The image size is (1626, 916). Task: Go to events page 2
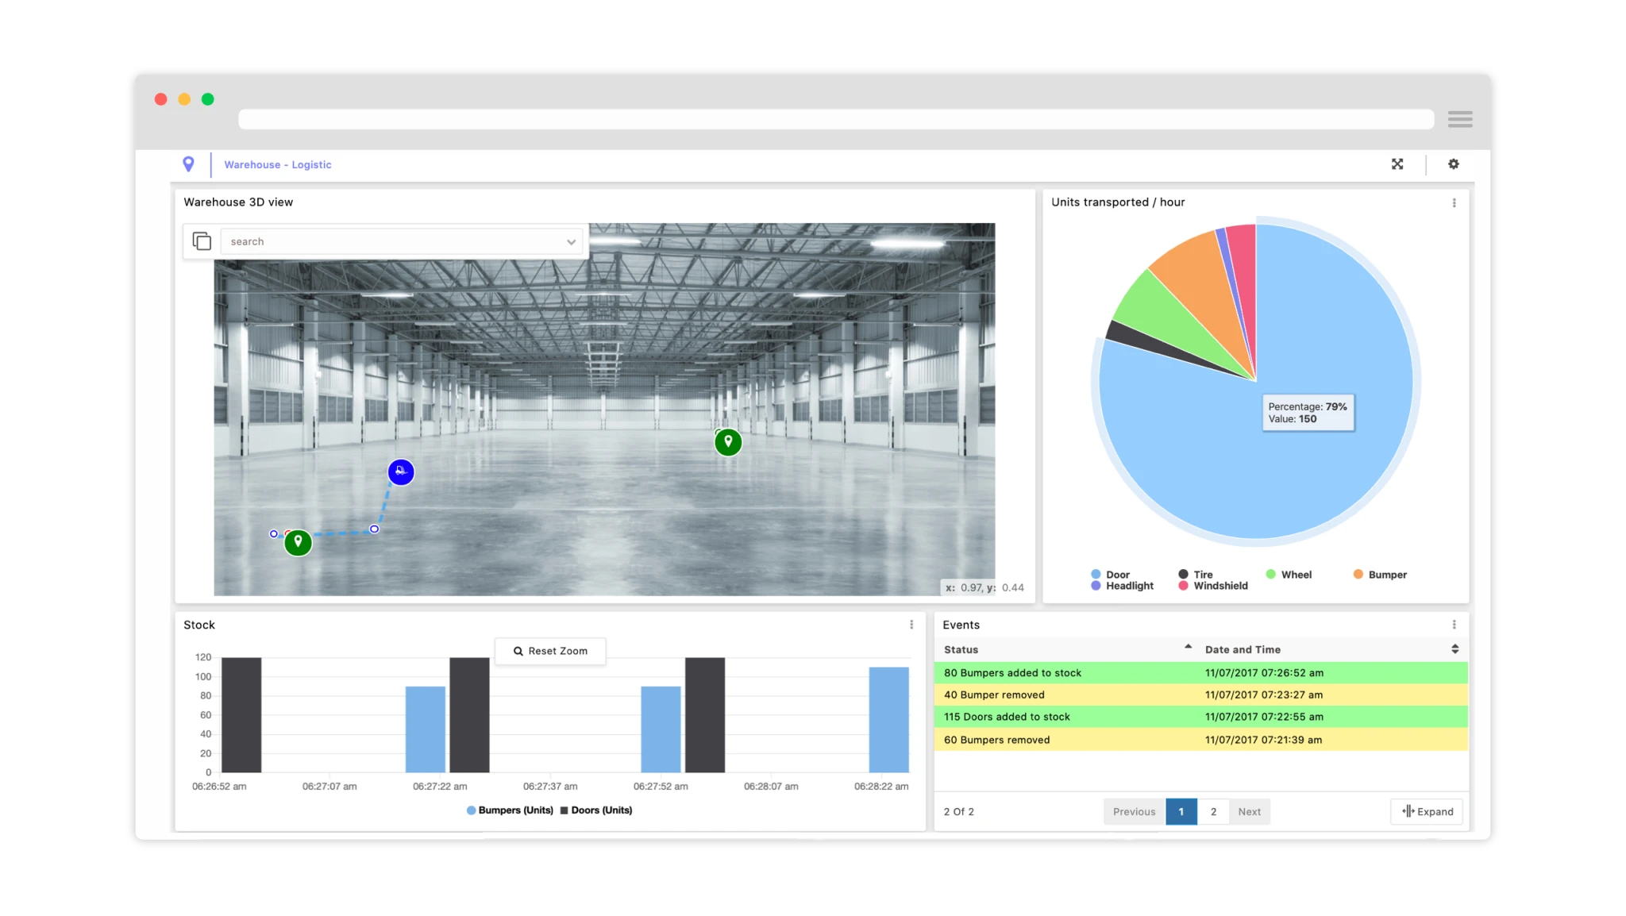[1213, 812]
